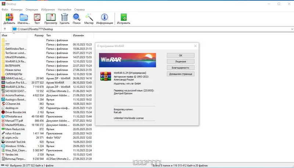
Task: Click the Repair (Исправить) toolbar icon
Action: pyautogui.click(x=123, y=17)
